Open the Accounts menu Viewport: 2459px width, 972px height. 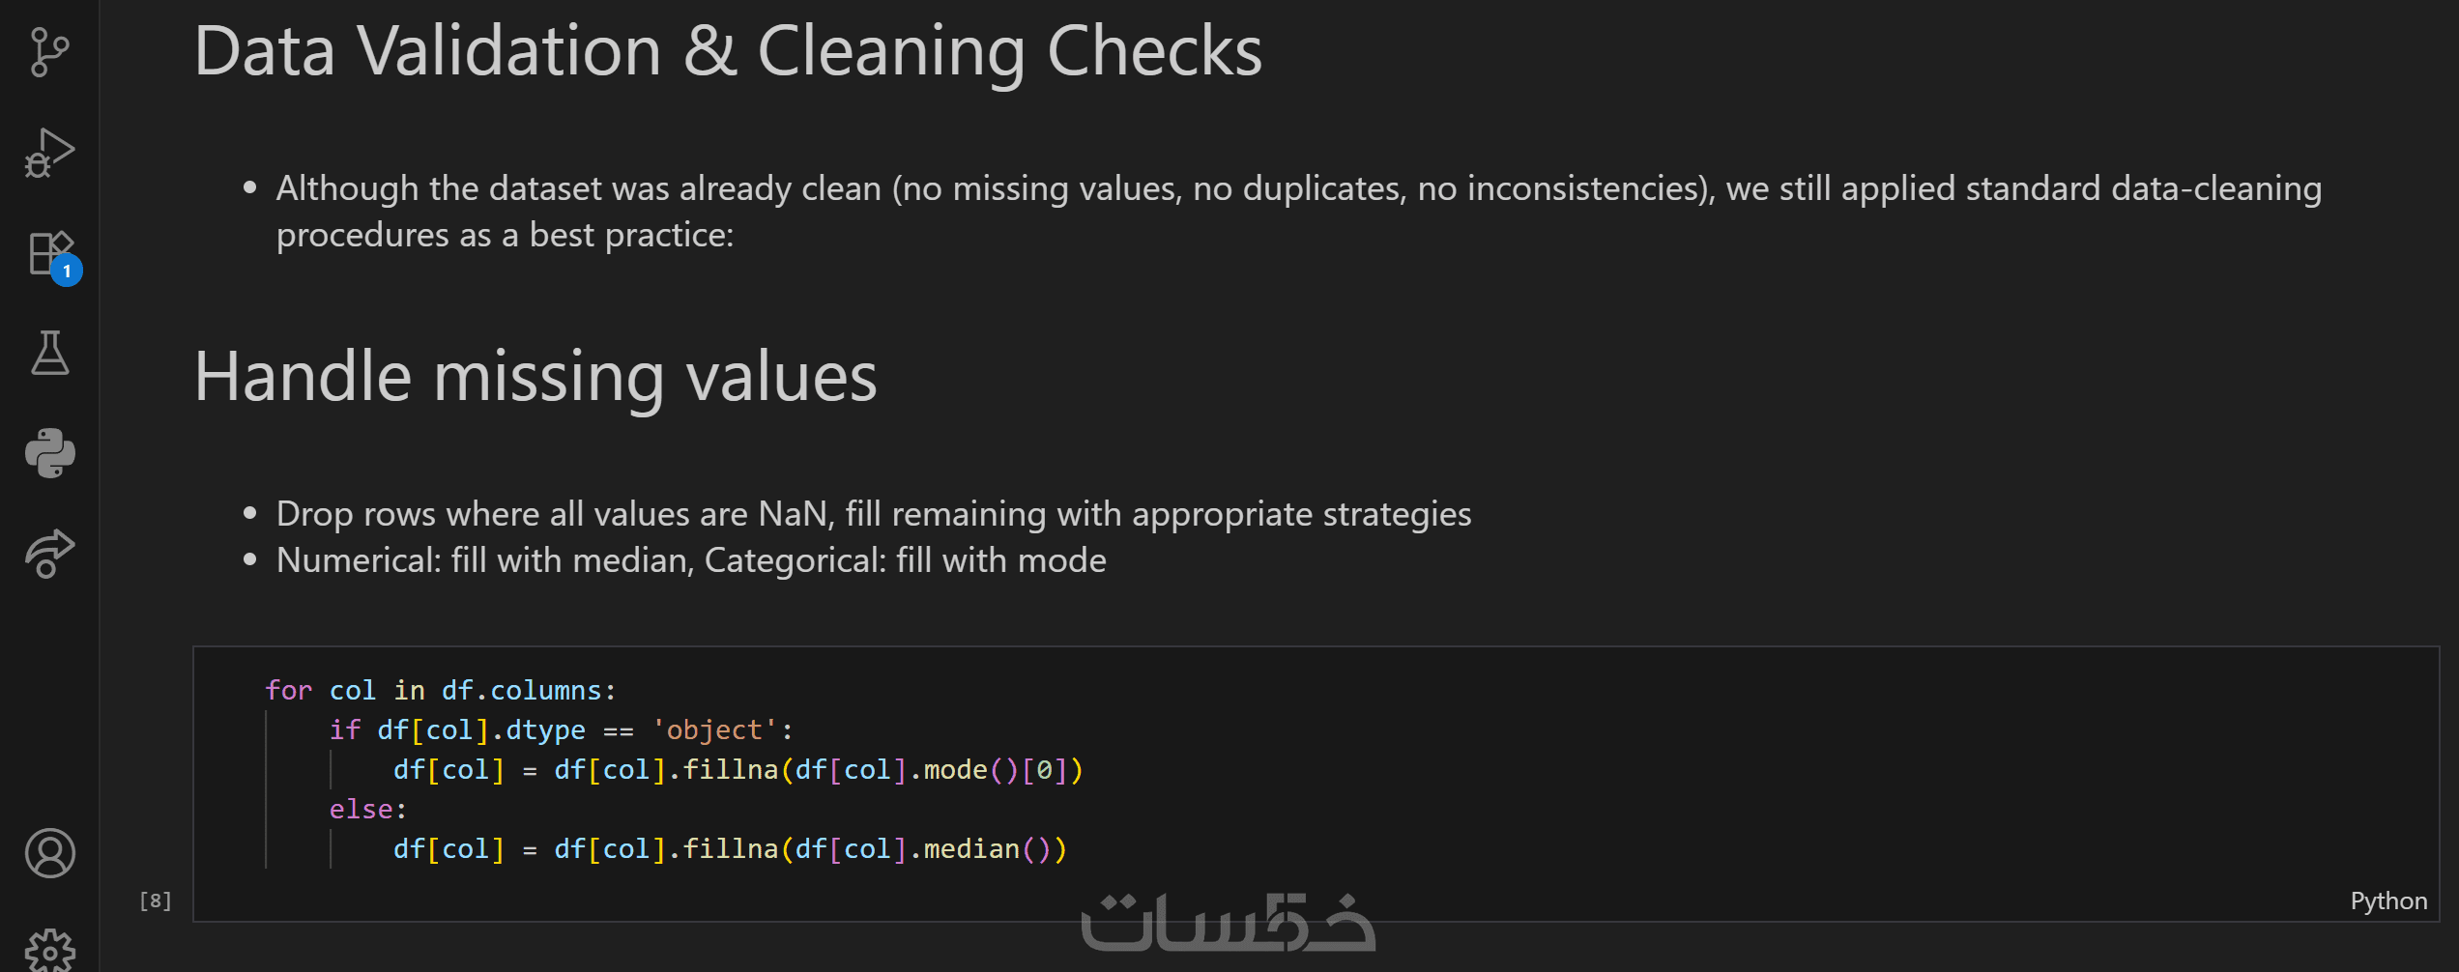49,853
